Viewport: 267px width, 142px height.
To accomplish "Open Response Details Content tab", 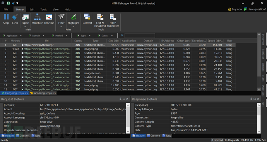I will 153,136.
